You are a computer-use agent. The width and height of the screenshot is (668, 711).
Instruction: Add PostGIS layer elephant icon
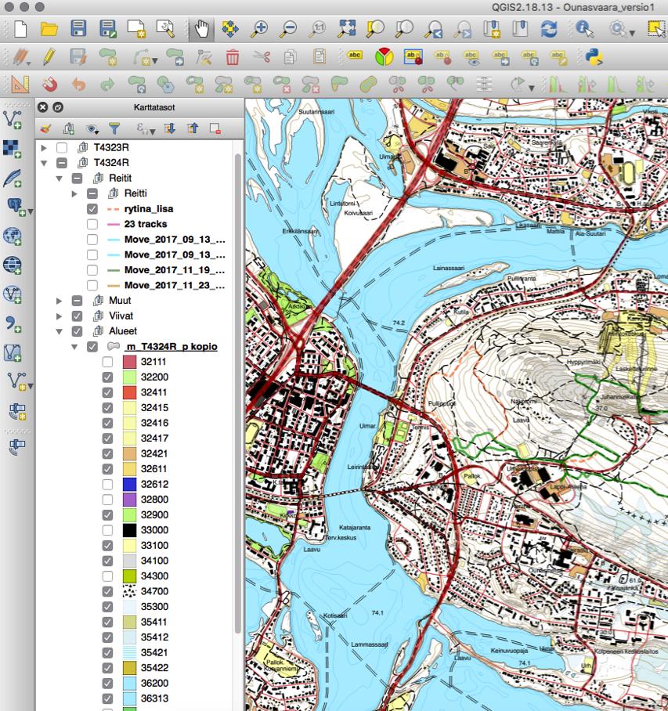[15, 206]
